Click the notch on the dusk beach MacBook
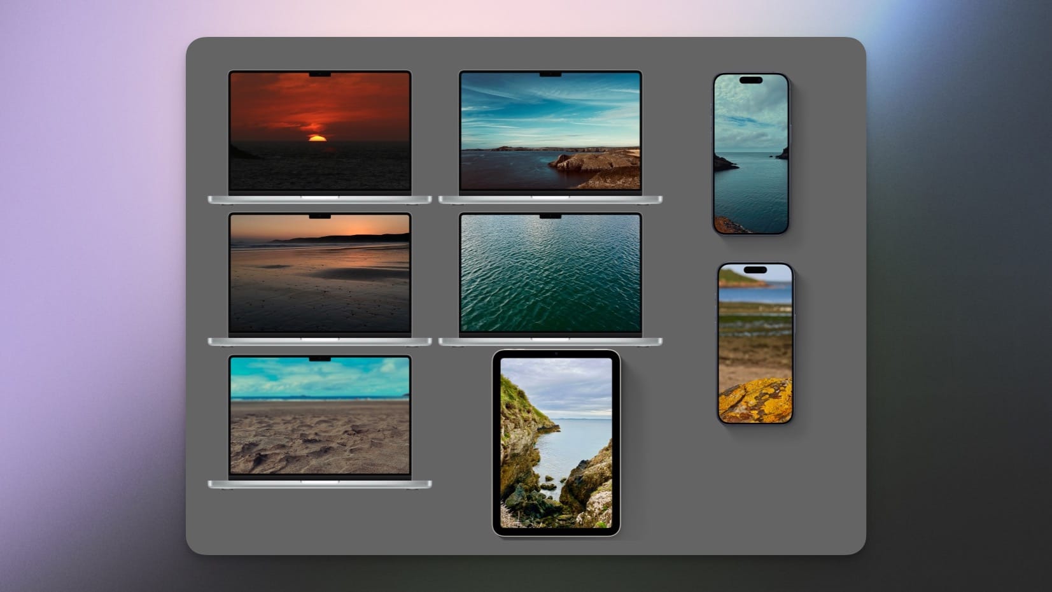The height and width of the screenshot is (592, 1052). [x=319, y=216]
